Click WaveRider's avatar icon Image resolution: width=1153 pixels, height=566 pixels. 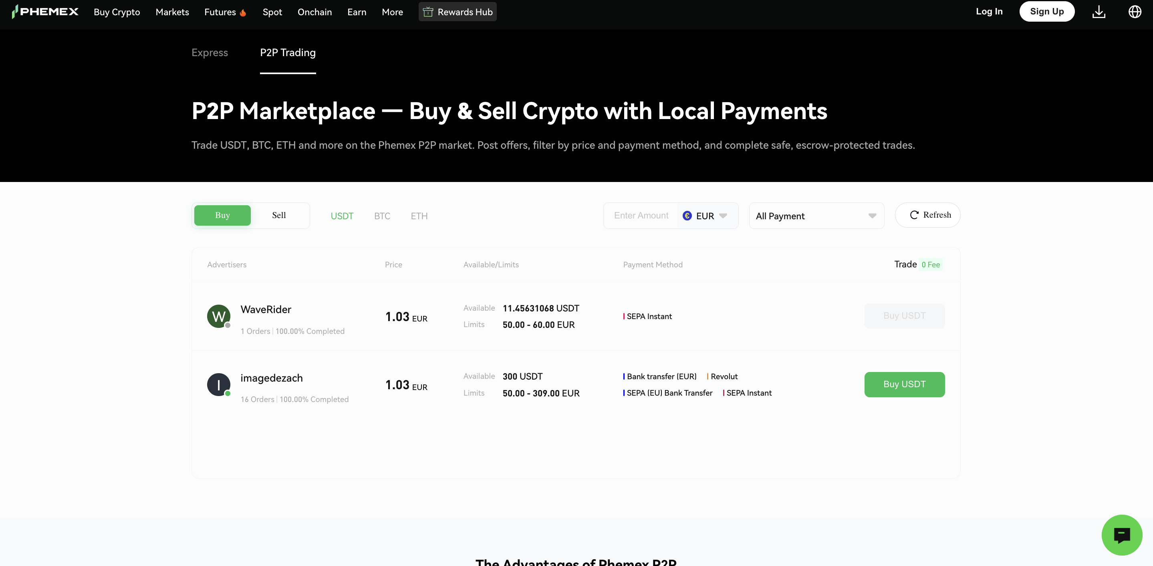218,316
